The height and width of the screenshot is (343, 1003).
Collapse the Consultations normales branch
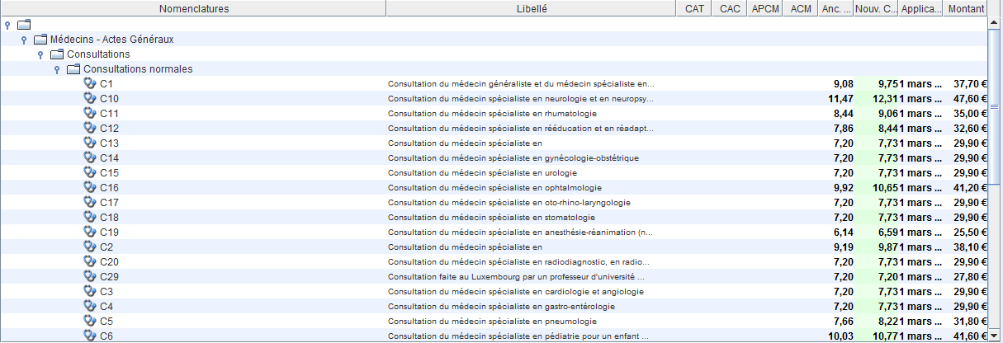point(57,69)
